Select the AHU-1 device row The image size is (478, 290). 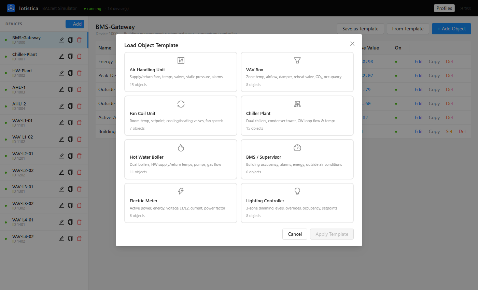[44, 90]
